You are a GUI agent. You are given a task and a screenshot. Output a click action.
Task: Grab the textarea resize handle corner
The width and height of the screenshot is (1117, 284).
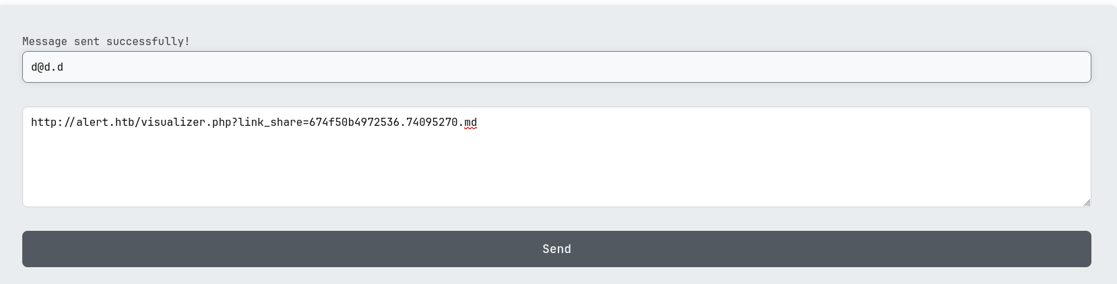[x=1087, y=203]
